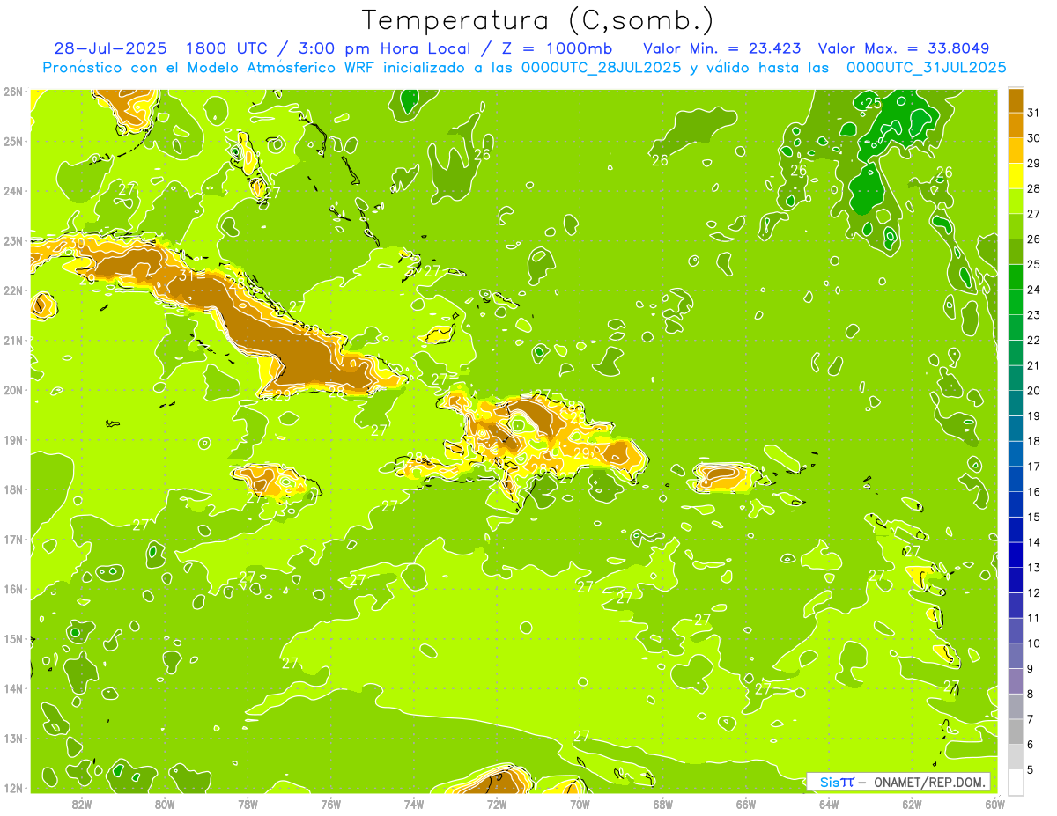
Task: Click the color scale value 22
Action: (x=1033, y=341)
